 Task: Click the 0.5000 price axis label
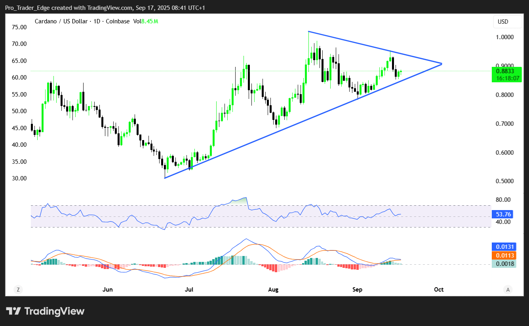coord(505,181)
